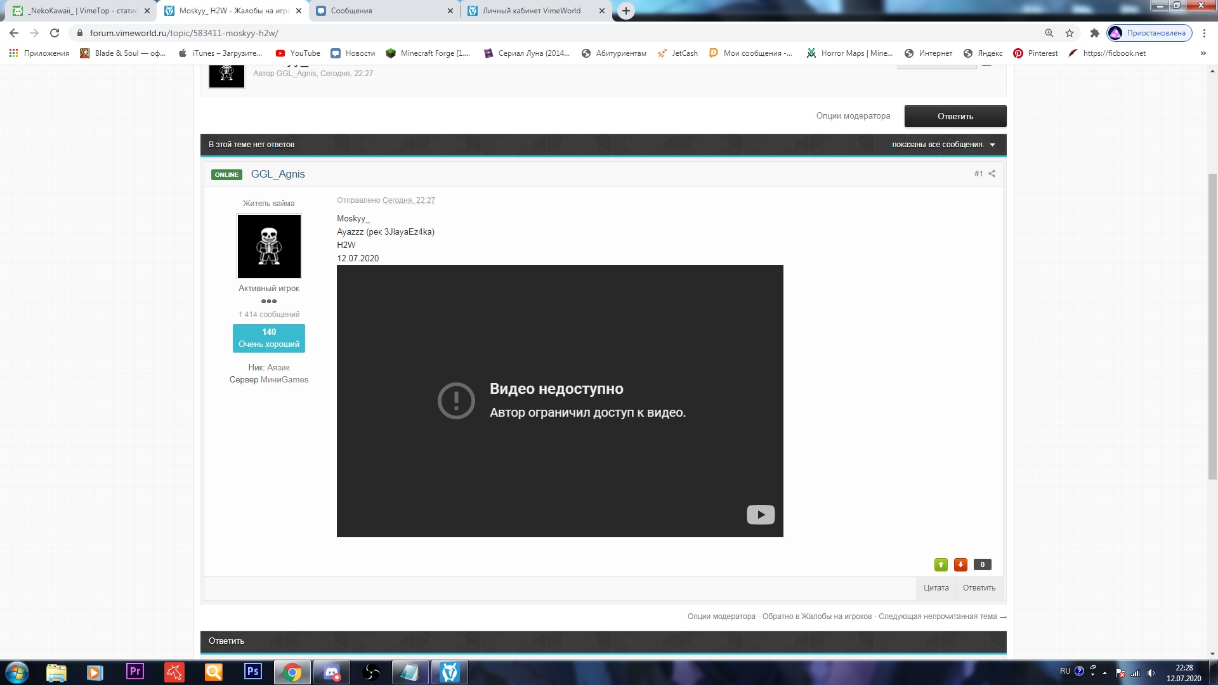Open Chrome extensions puzzle icon

coord(1094,33)
